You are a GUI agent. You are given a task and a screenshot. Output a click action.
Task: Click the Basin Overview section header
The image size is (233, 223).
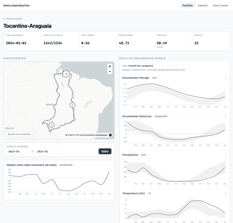click(15, 58)
